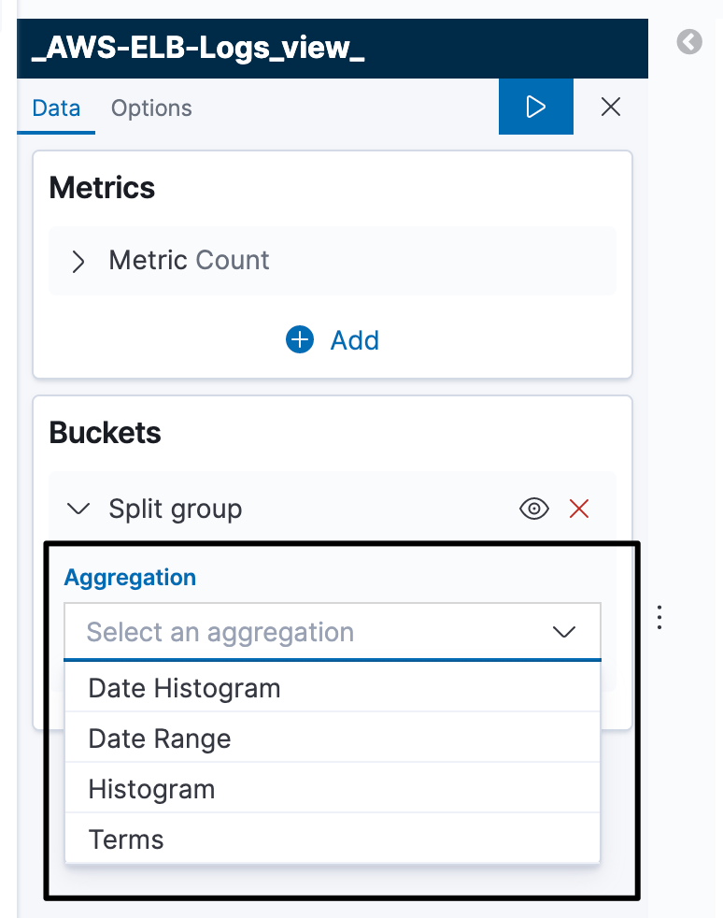Click the Metrics heading
This screenshot has width=723, height=918.
pyautogui.click(x=102, y=188)
